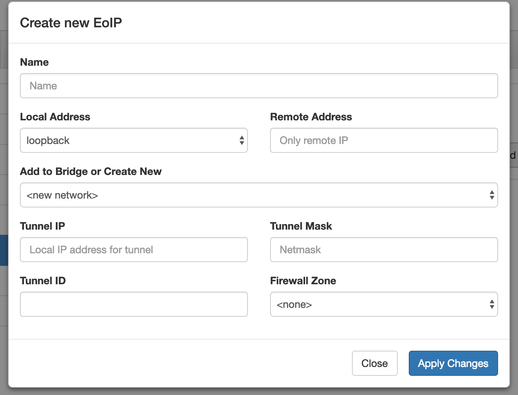Click the Firewall Zone label

click(x=303, y=281)
